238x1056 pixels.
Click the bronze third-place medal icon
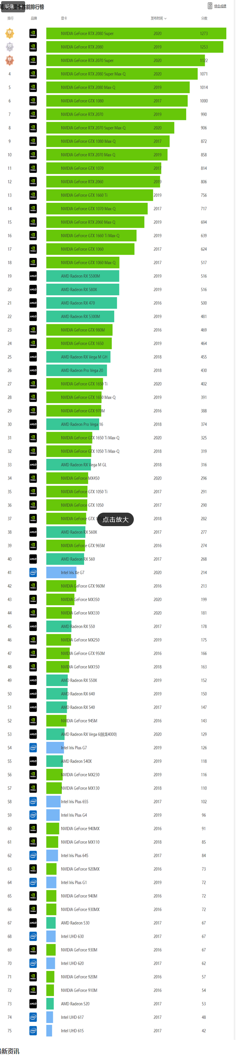(x=9, y=60)
